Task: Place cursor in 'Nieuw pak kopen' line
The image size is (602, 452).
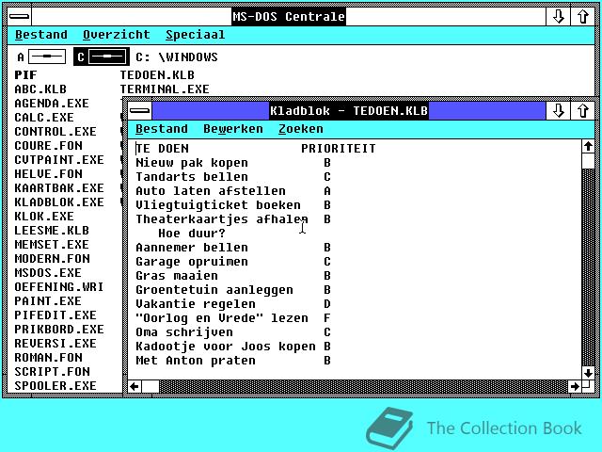Action: [192, 163]
